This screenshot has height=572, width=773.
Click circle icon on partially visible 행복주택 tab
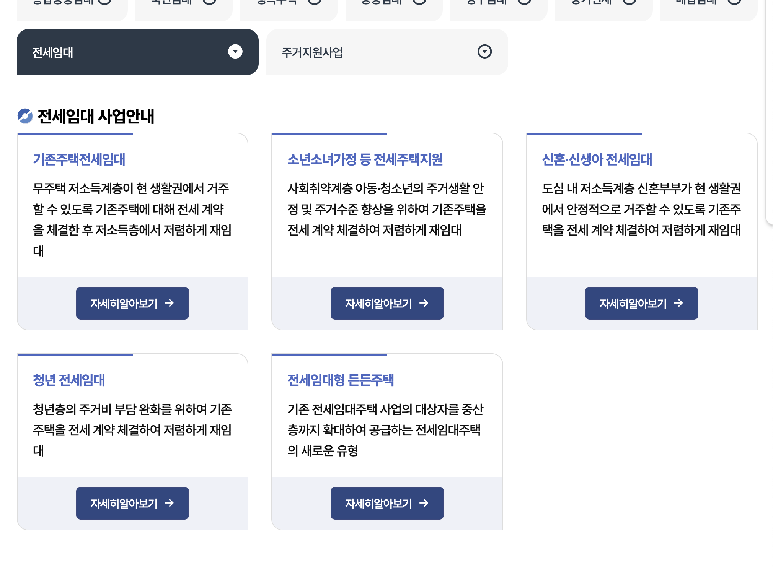tap(315, 2)
